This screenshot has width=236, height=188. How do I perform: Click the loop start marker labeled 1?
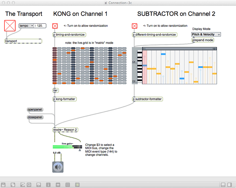click(144, 49)
